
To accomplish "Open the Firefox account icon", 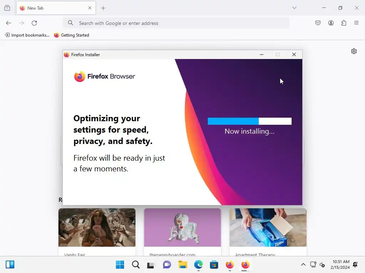I will 331,23.
